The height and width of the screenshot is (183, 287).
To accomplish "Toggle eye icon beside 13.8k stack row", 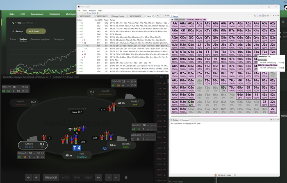I will click(164, 83).
